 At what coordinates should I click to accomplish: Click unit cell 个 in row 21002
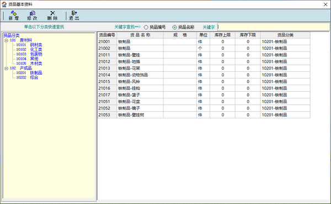(203, 48)
